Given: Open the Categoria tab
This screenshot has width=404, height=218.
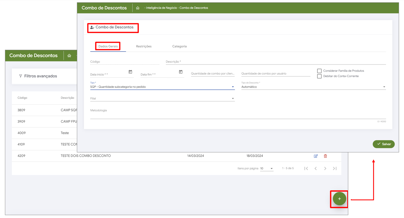Looking at the screenshot, I should tap(179, 46).
